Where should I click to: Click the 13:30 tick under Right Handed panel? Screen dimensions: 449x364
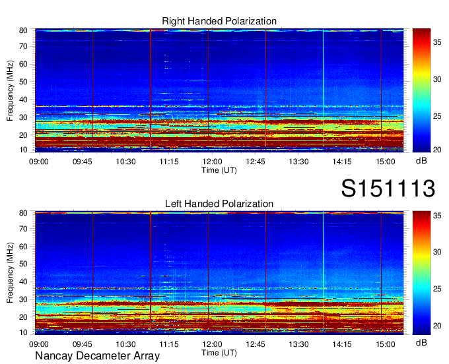pos(298,162)
